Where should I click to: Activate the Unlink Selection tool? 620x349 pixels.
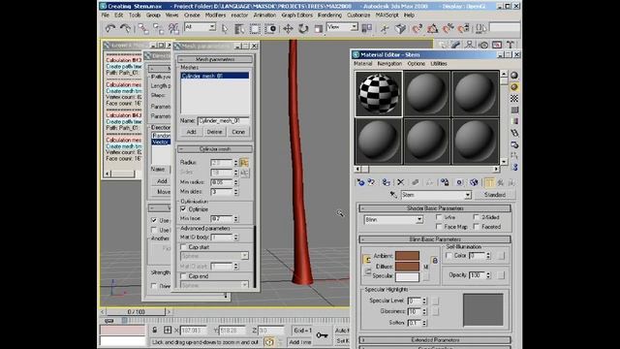click(x=158, y=28)
